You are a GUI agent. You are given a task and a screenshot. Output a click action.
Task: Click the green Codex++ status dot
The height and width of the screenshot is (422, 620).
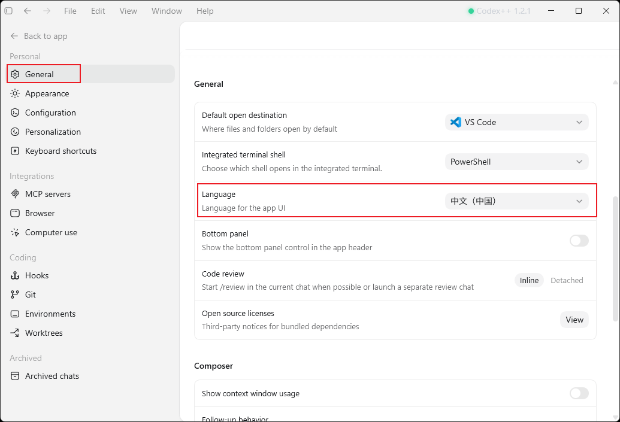[471, 11]
